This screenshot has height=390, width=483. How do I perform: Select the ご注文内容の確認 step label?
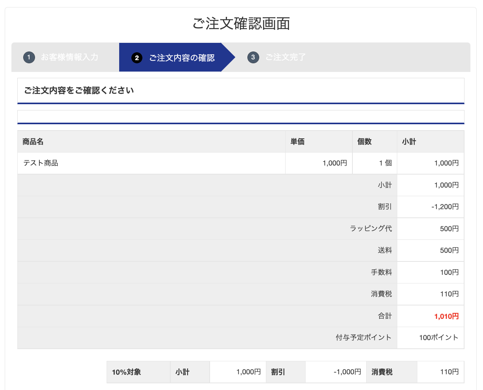click(x=182, y=58)
